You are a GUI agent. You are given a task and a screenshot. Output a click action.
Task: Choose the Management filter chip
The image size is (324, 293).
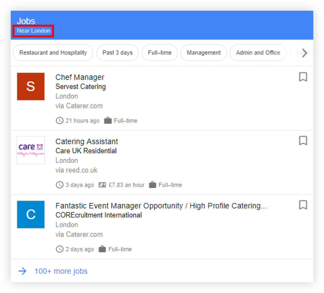(x=204, y=53)
